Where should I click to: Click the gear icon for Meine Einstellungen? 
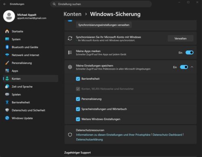click(70, 67)
